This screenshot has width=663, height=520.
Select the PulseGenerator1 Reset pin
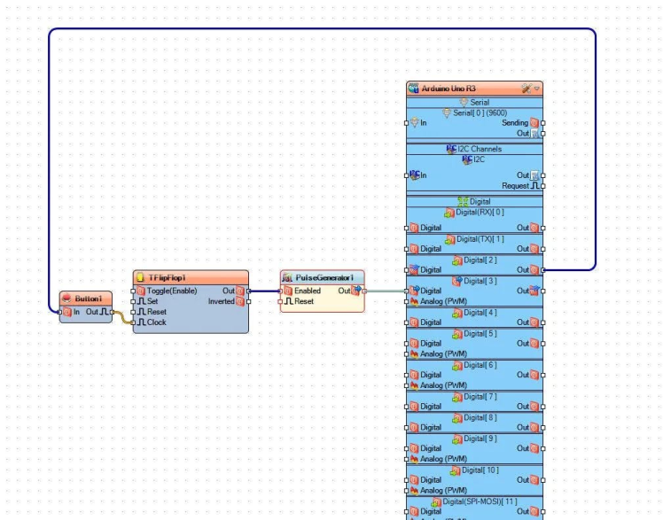(280, 301)
